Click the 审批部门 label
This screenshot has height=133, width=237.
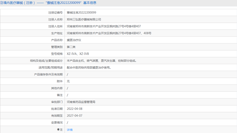coord(57,102)
